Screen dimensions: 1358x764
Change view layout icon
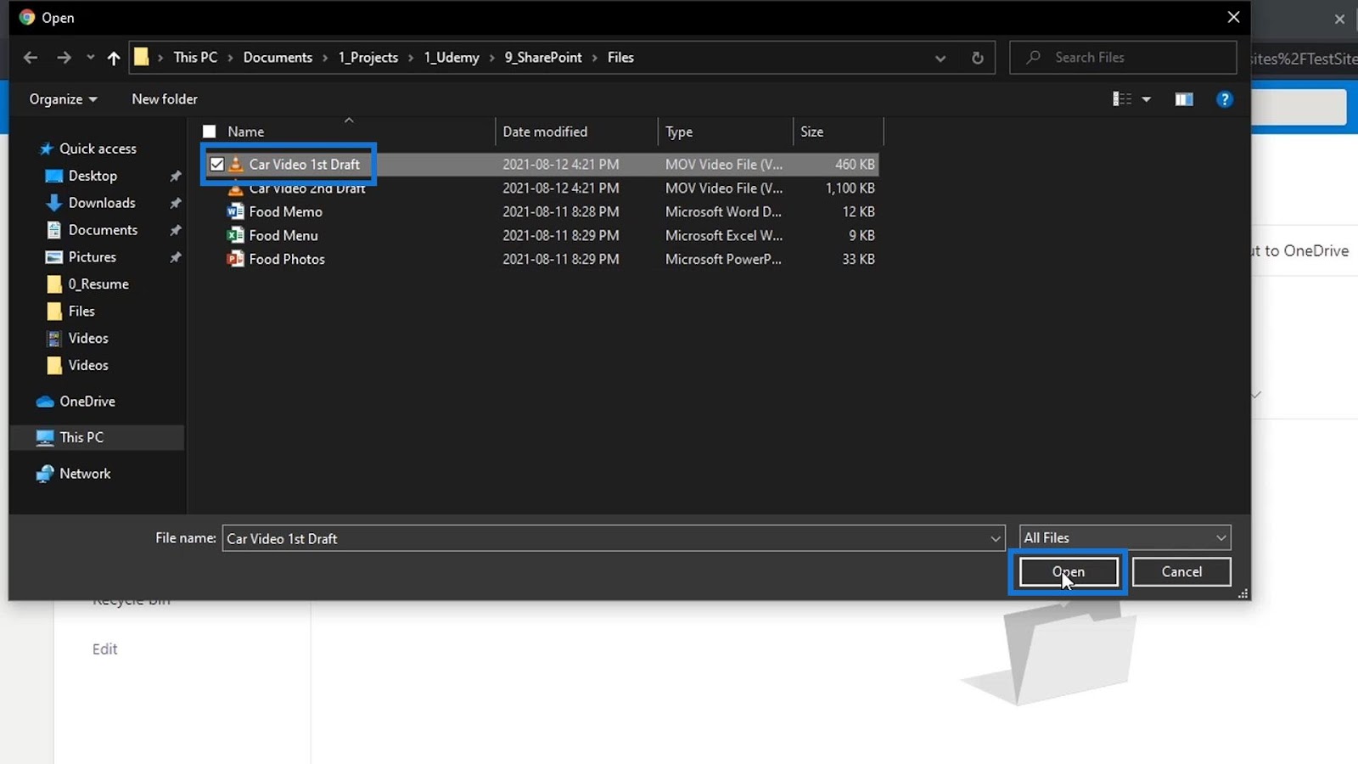[x=1122, y=99]
